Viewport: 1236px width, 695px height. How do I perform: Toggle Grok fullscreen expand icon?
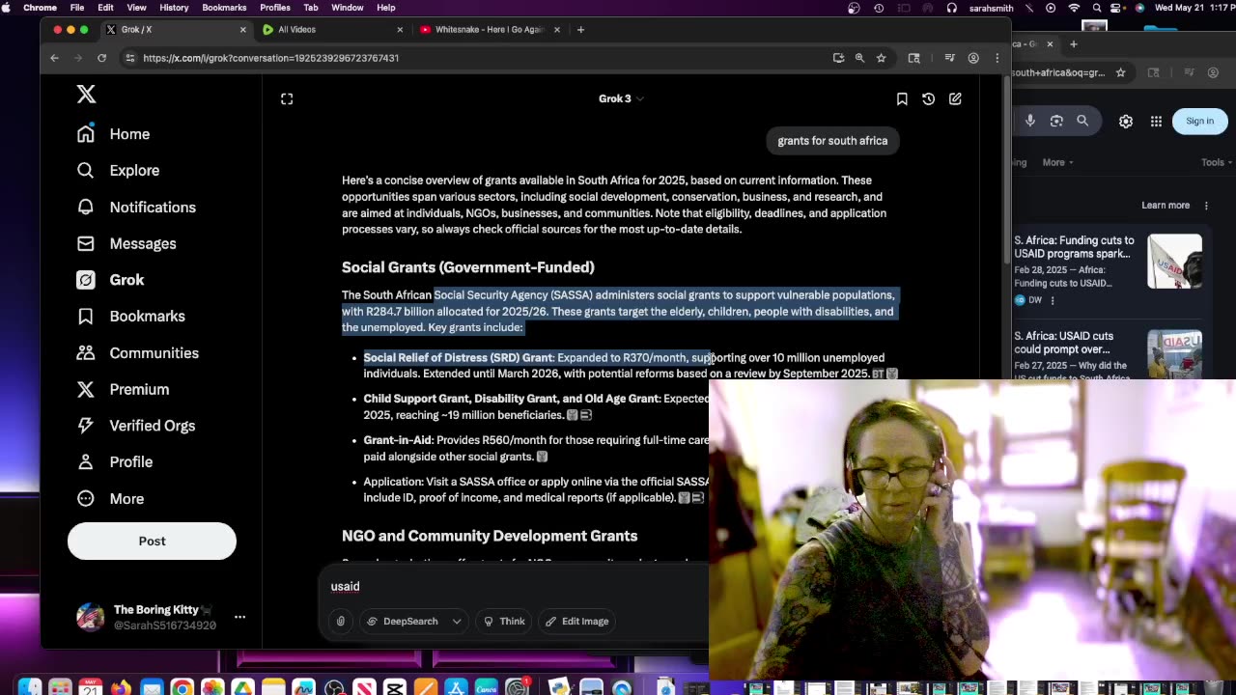pos(287,98)
